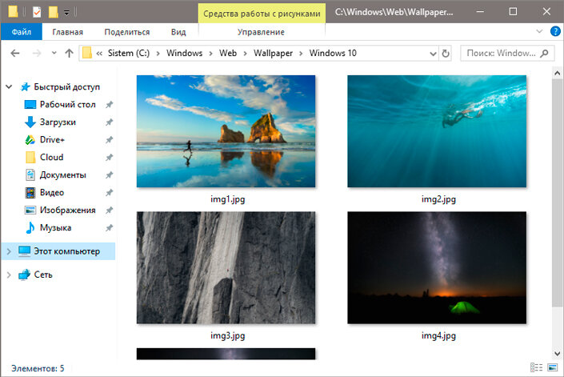The image size is (564, 377).
Task: Refresh the current folder
Action: 446,54
